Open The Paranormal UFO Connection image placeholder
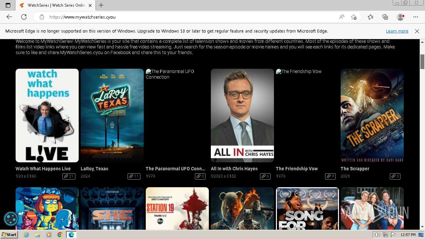Image resolution: width=425 pixels, height=239 pixels. 177,116
